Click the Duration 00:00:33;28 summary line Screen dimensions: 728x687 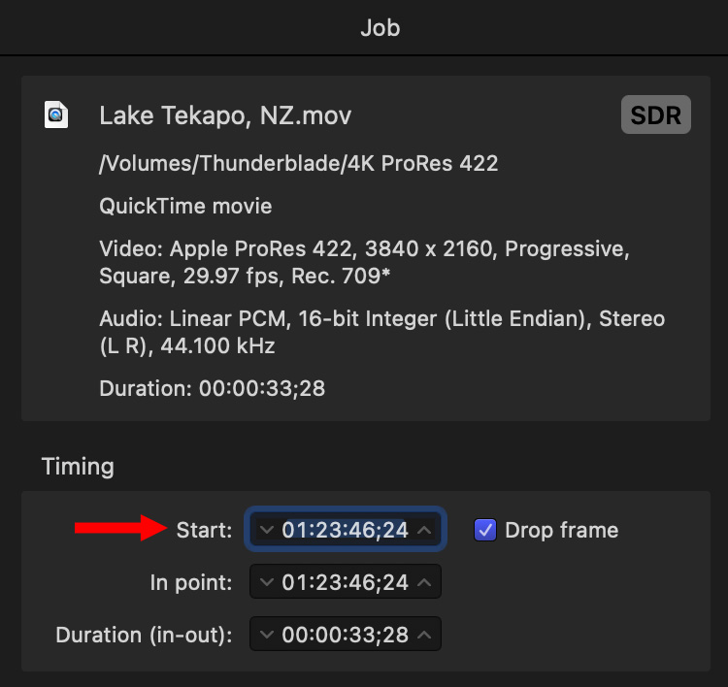[x=212, y=389]
